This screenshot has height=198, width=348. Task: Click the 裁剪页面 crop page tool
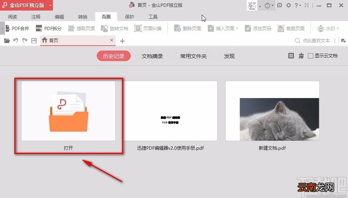coord(291,28)
